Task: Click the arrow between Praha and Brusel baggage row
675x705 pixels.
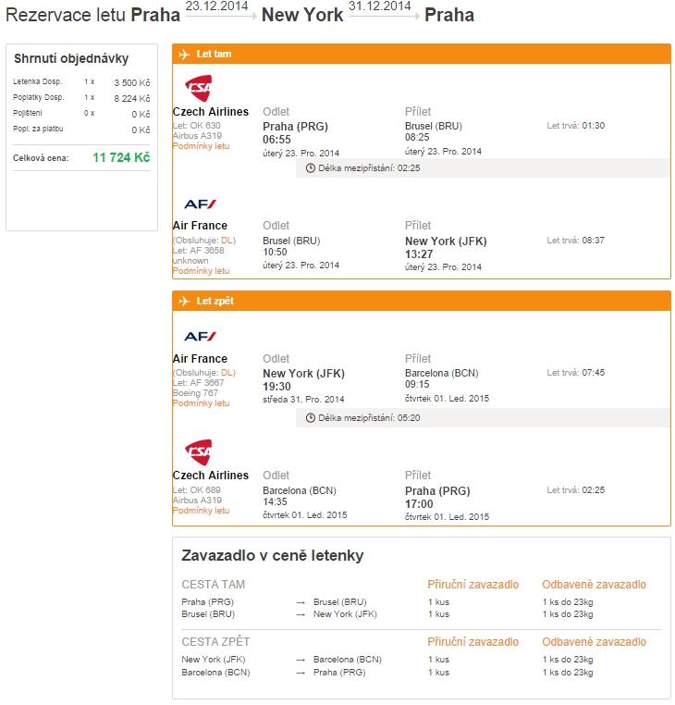Action: pos(301,601)
